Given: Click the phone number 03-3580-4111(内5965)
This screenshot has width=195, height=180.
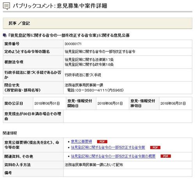Looking at the screenshot, I should tap(95, 90).
